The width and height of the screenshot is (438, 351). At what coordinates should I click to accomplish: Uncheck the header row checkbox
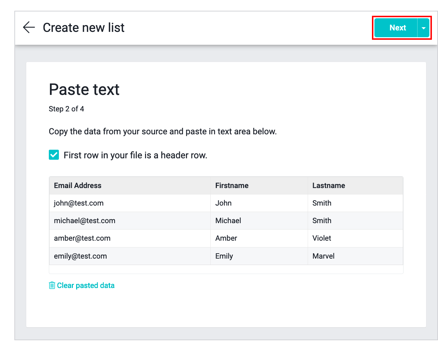point(54,155)
